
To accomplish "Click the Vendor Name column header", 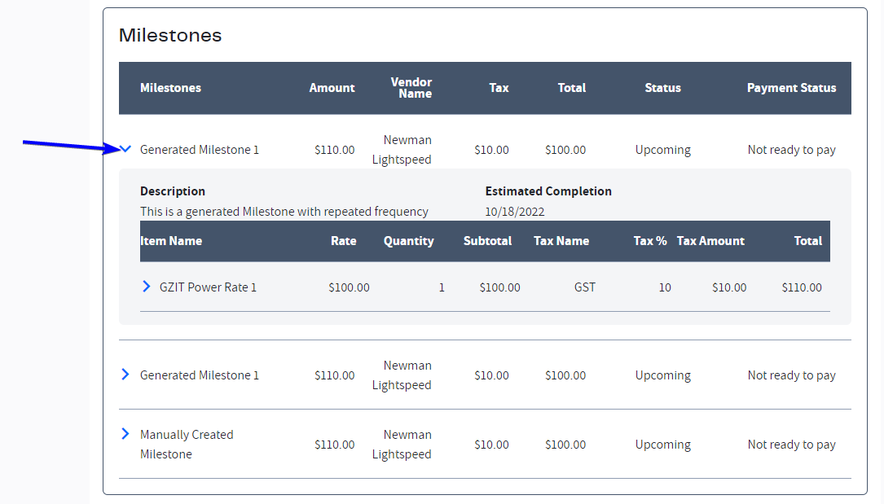I will click(411, 88).
